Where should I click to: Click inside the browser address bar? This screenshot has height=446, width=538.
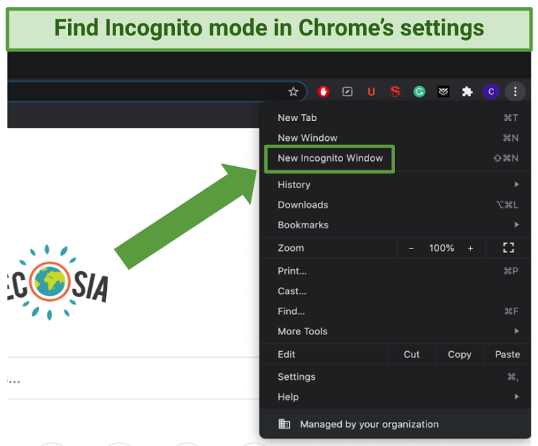(156, 91)
